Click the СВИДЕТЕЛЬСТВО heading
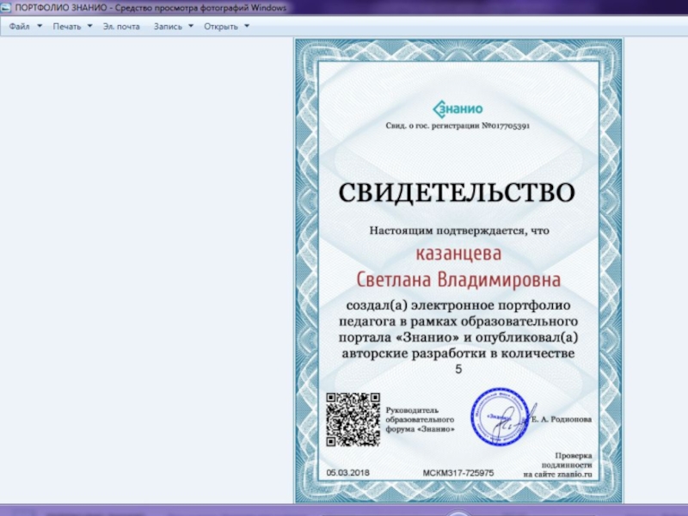688x516 pixels. point(456,192)
